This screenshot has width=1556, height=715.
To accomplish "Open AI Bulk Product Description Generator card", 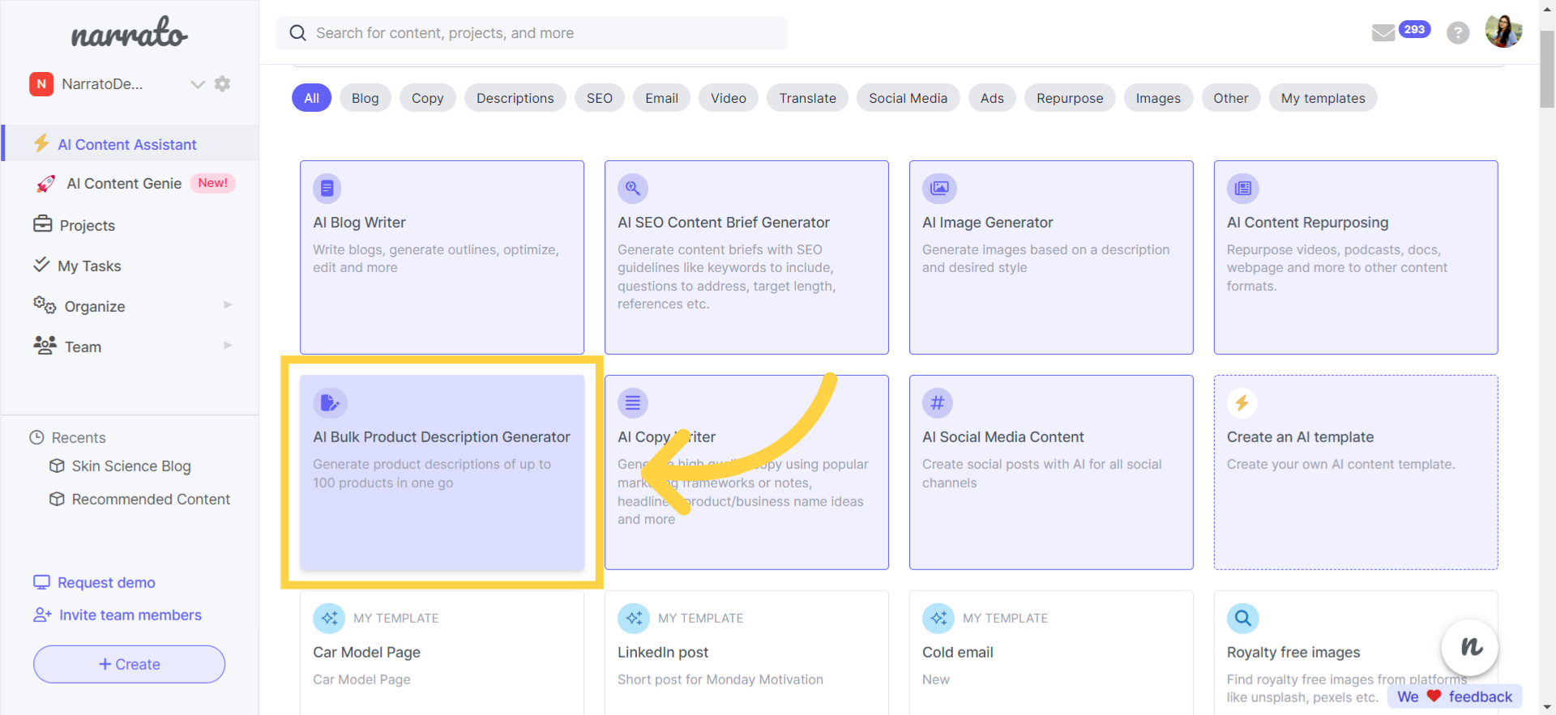I will [x=442, y=472].
